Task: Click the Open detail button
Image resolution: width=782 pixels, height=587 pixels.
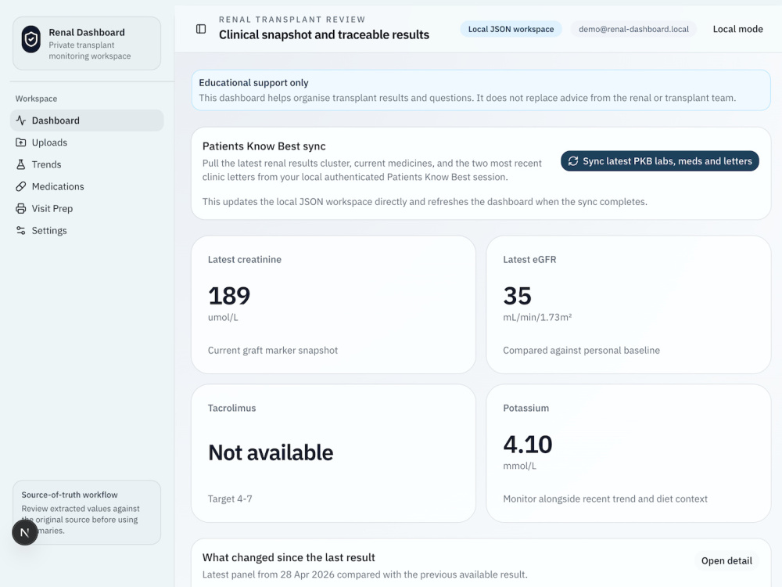Action: coord(726,560)
